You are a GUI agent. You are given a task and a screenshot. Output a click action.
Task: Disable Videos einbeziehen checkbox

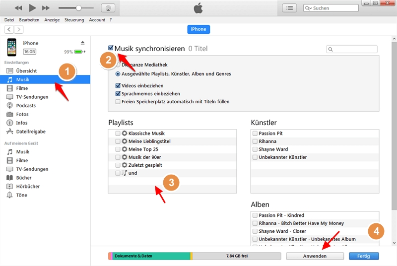click(x=118, y=85)
